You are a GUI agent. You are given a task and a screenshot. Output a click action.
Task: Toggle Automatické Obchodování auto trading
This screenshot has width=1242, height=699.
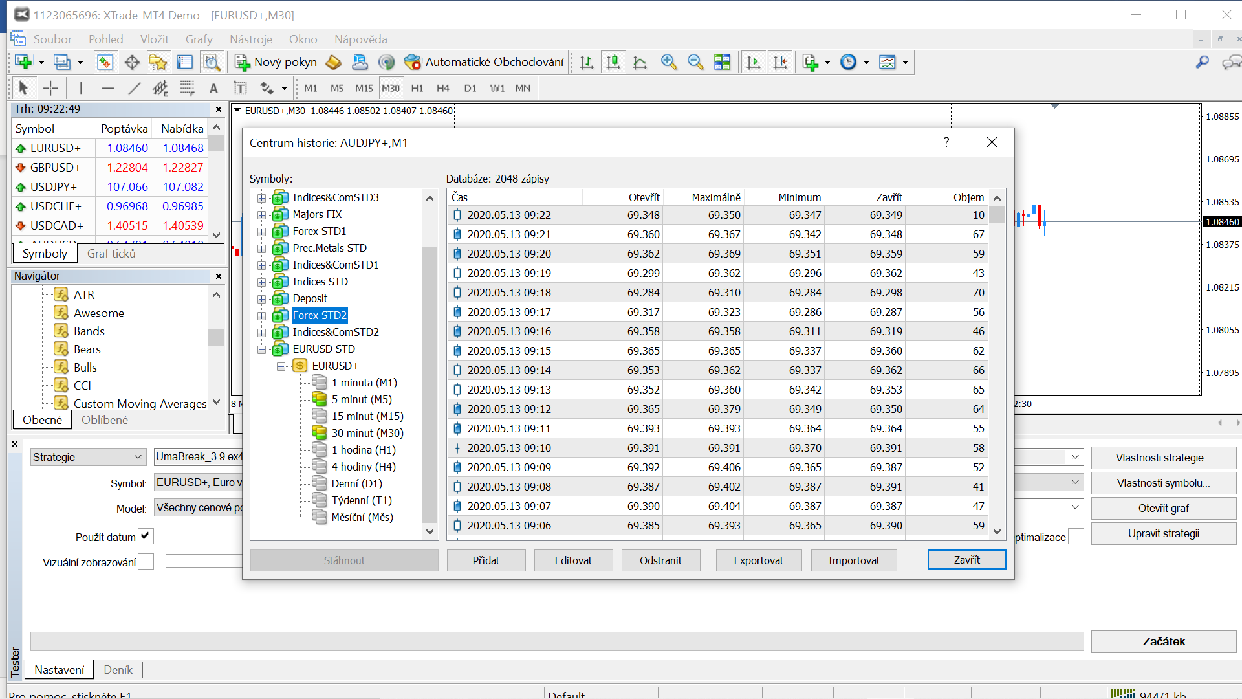[484, 62]
